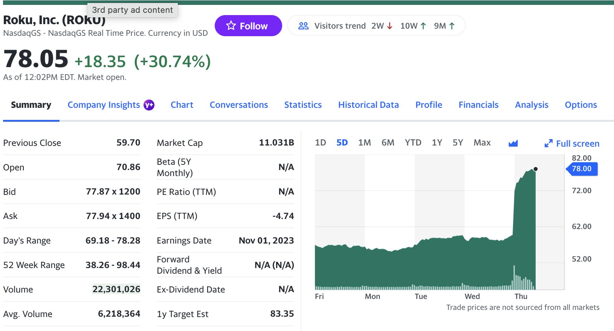This screenshot has width=614, height=331.
Task: Click the Beta (5Y Monthly) label
Action: pyautogui.click(x=175, y=167)
